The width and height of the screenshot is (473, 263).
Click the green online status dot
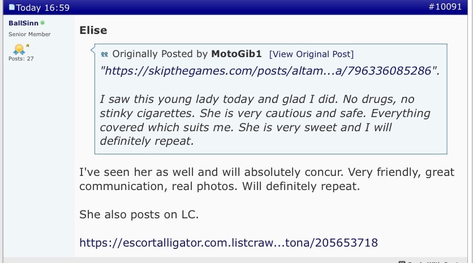tap(42, 23)
